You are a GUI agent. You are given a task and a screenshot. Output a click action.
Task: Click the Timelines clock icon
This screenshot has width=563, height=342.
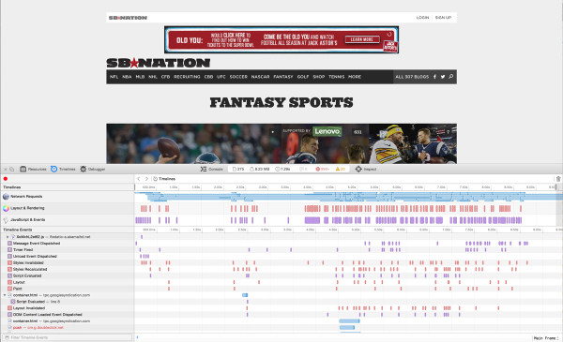click(x=53, y=169)
